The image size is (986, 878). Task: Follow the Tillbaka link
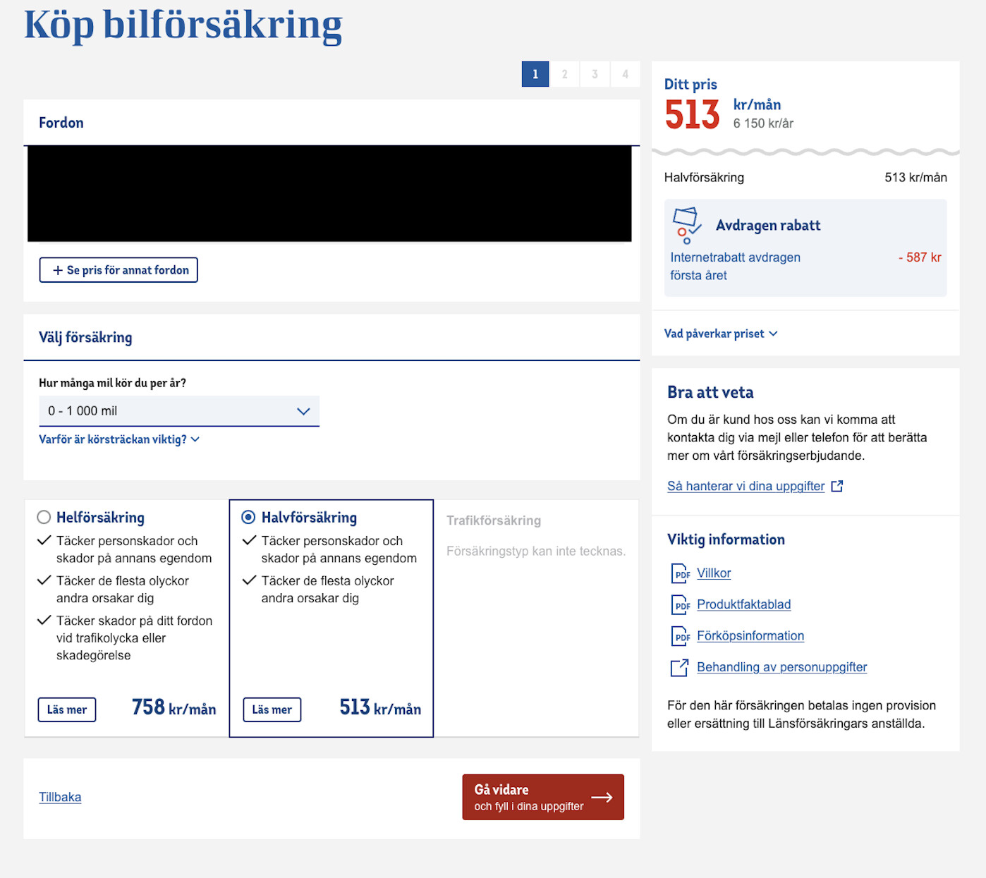[x=60, y=797]
